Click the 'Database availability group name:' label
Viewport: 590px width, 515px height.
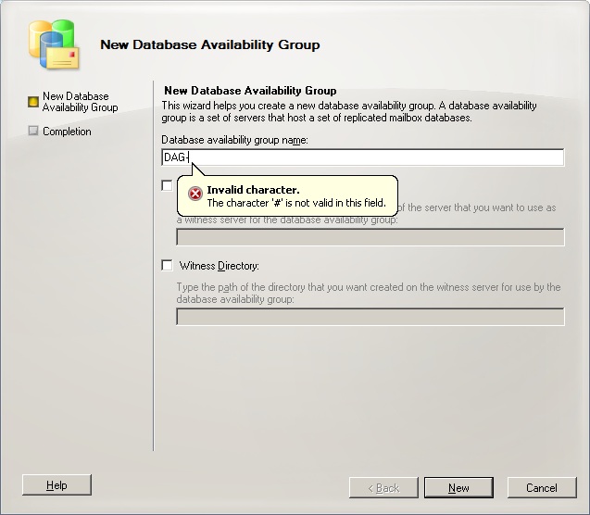[x=234, y=140]
